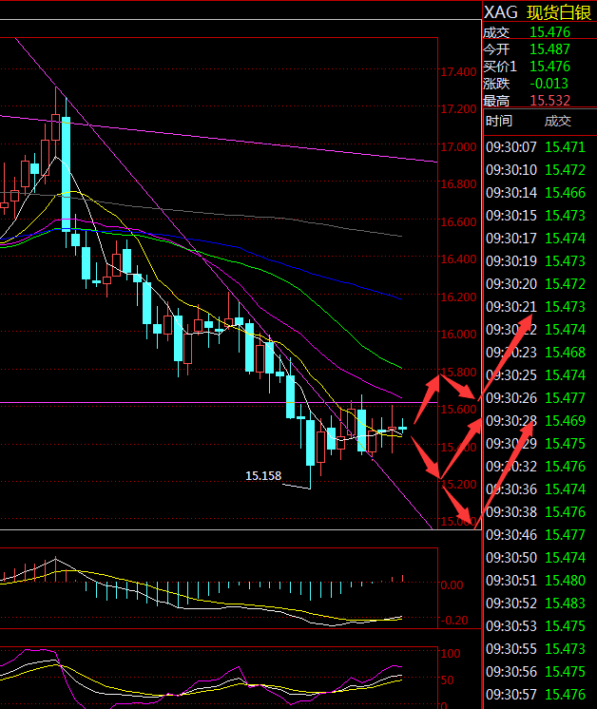Viewport: 597px width, 709px height.
Task: Select the 成交 price 15.476 in quote panel
Action: point(549,32)
